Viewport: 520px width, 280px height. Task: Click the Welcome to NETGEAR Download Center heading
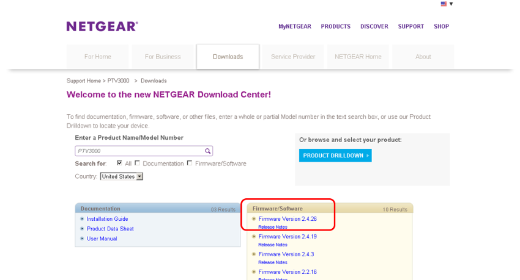pyautogui.click(x=169, y=95)
